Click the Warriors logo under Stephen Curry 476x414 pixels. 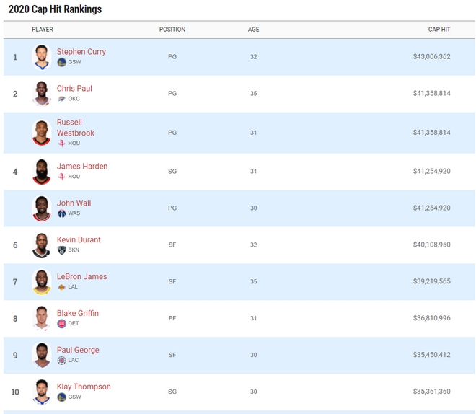point(61,62)
